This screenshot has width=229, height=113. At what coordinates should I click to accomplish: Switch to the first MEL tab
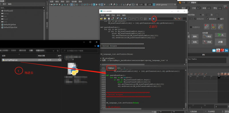[x=103, y=68]
